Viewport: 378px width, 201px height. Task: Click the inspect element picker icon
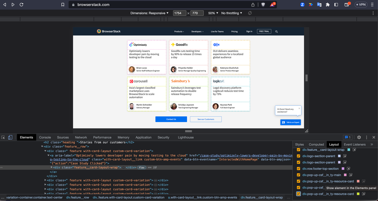[3, 137]
